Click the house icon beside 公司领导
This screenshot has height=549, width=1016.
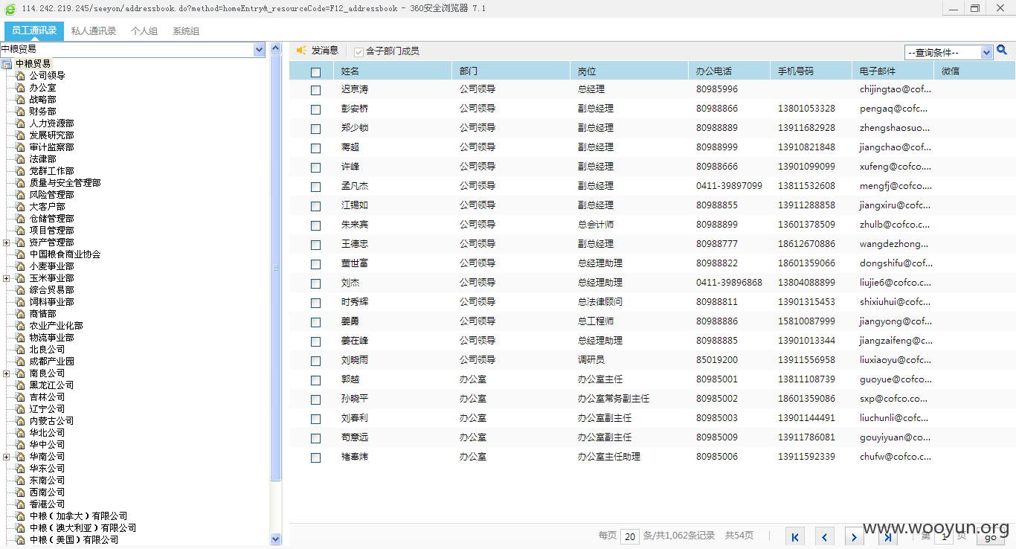click(x=20, y=76)
